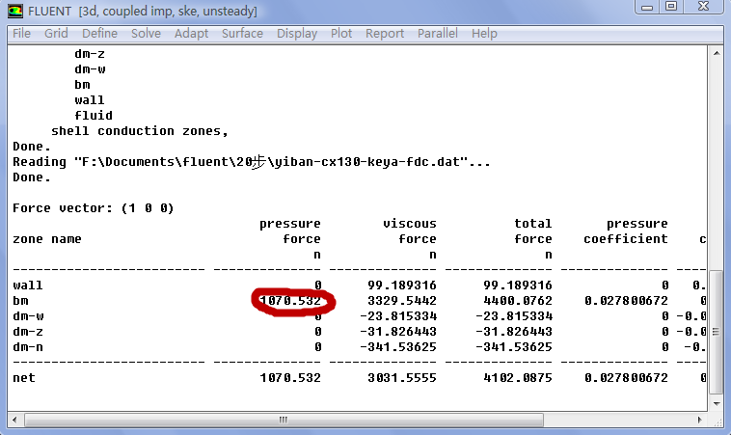731x435 pixels.
Task: Open the Display menu
Action: tap(297, 34)
